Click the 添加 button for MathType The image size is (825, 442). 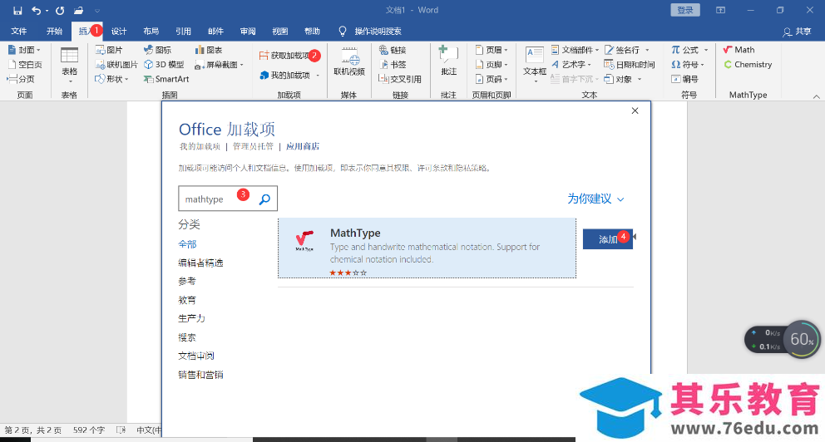coord(608,239)
